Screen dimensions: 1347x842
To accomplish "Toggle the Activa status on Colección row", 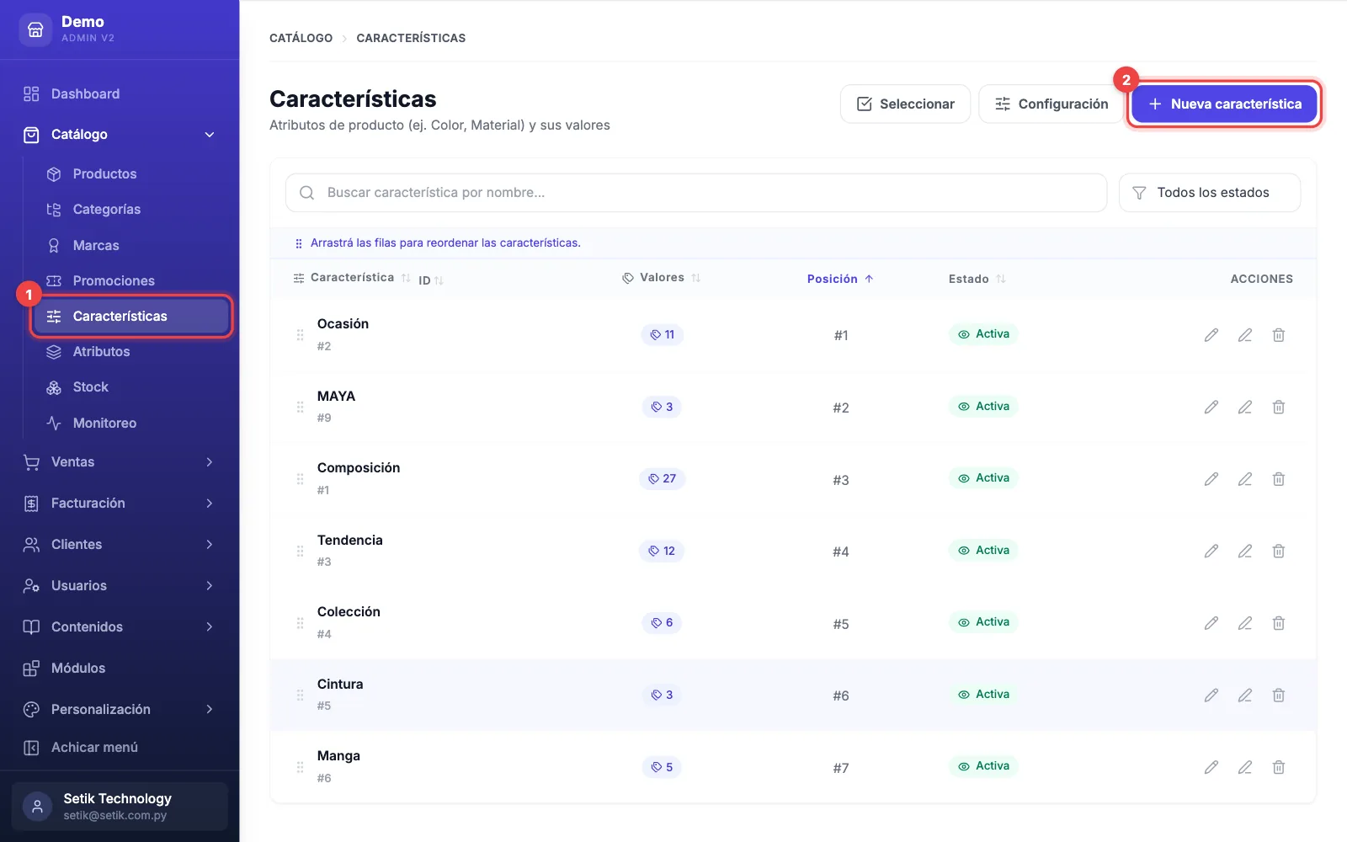I will [x=983, y=622].
